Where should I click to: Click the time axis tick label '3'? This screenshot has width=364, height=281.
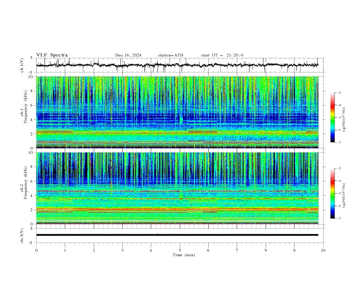click(x=122, y=250)
